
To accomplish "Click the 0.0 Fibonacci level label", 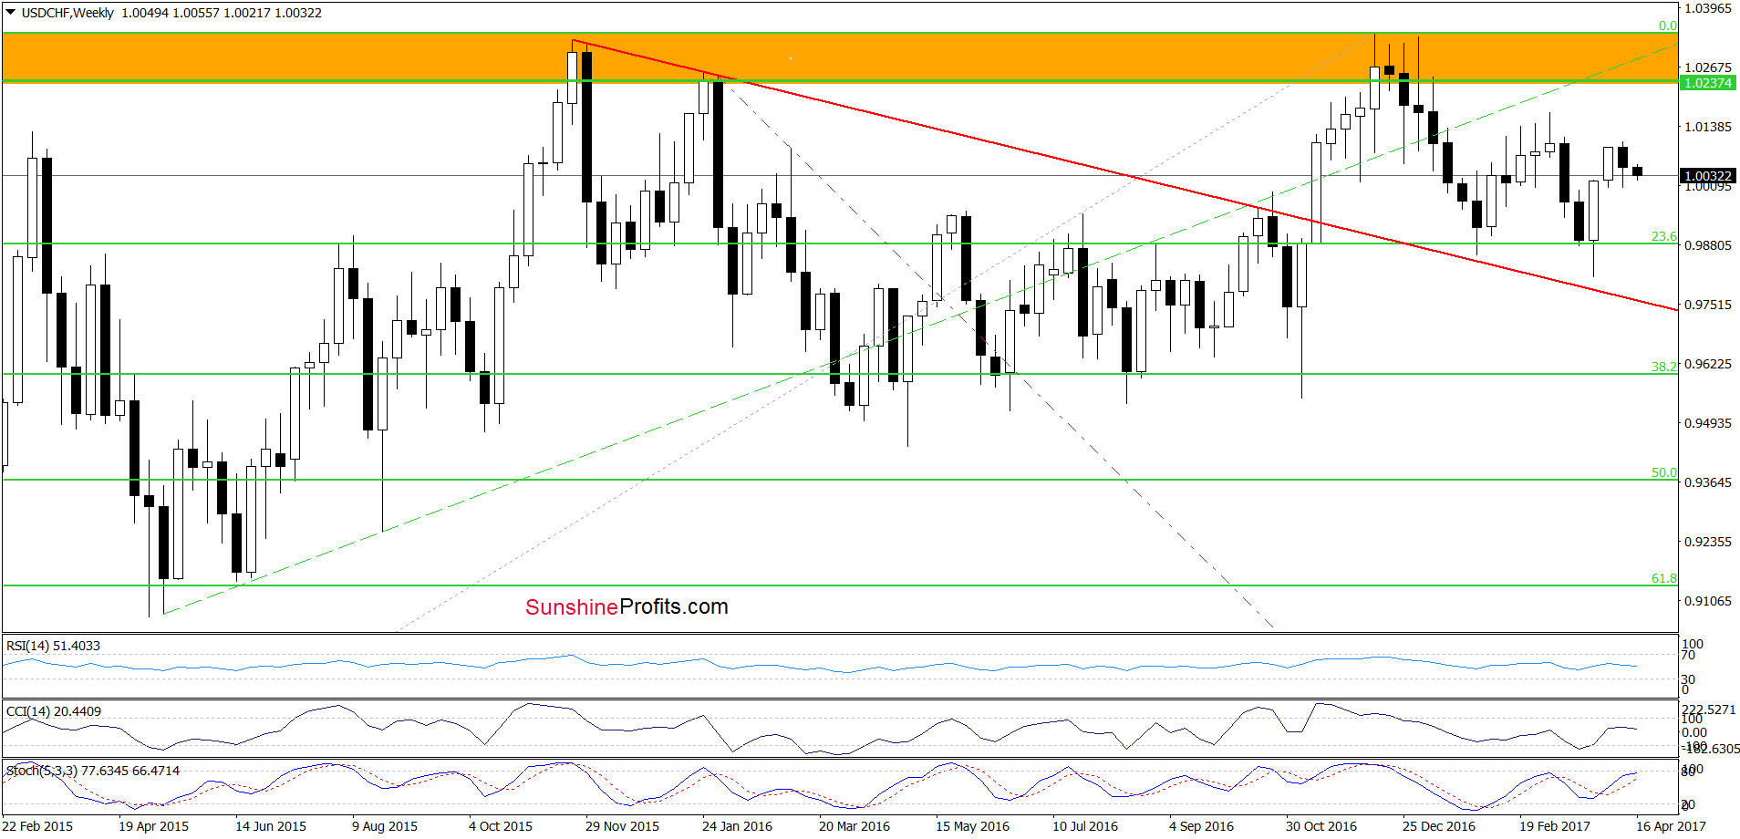I will tap(1667, 26).
